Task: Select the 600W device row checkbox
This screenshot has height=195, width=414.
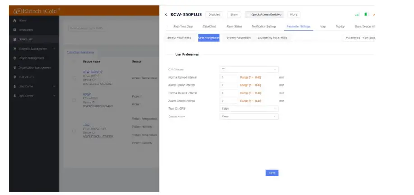Action: tap(74, 100)
